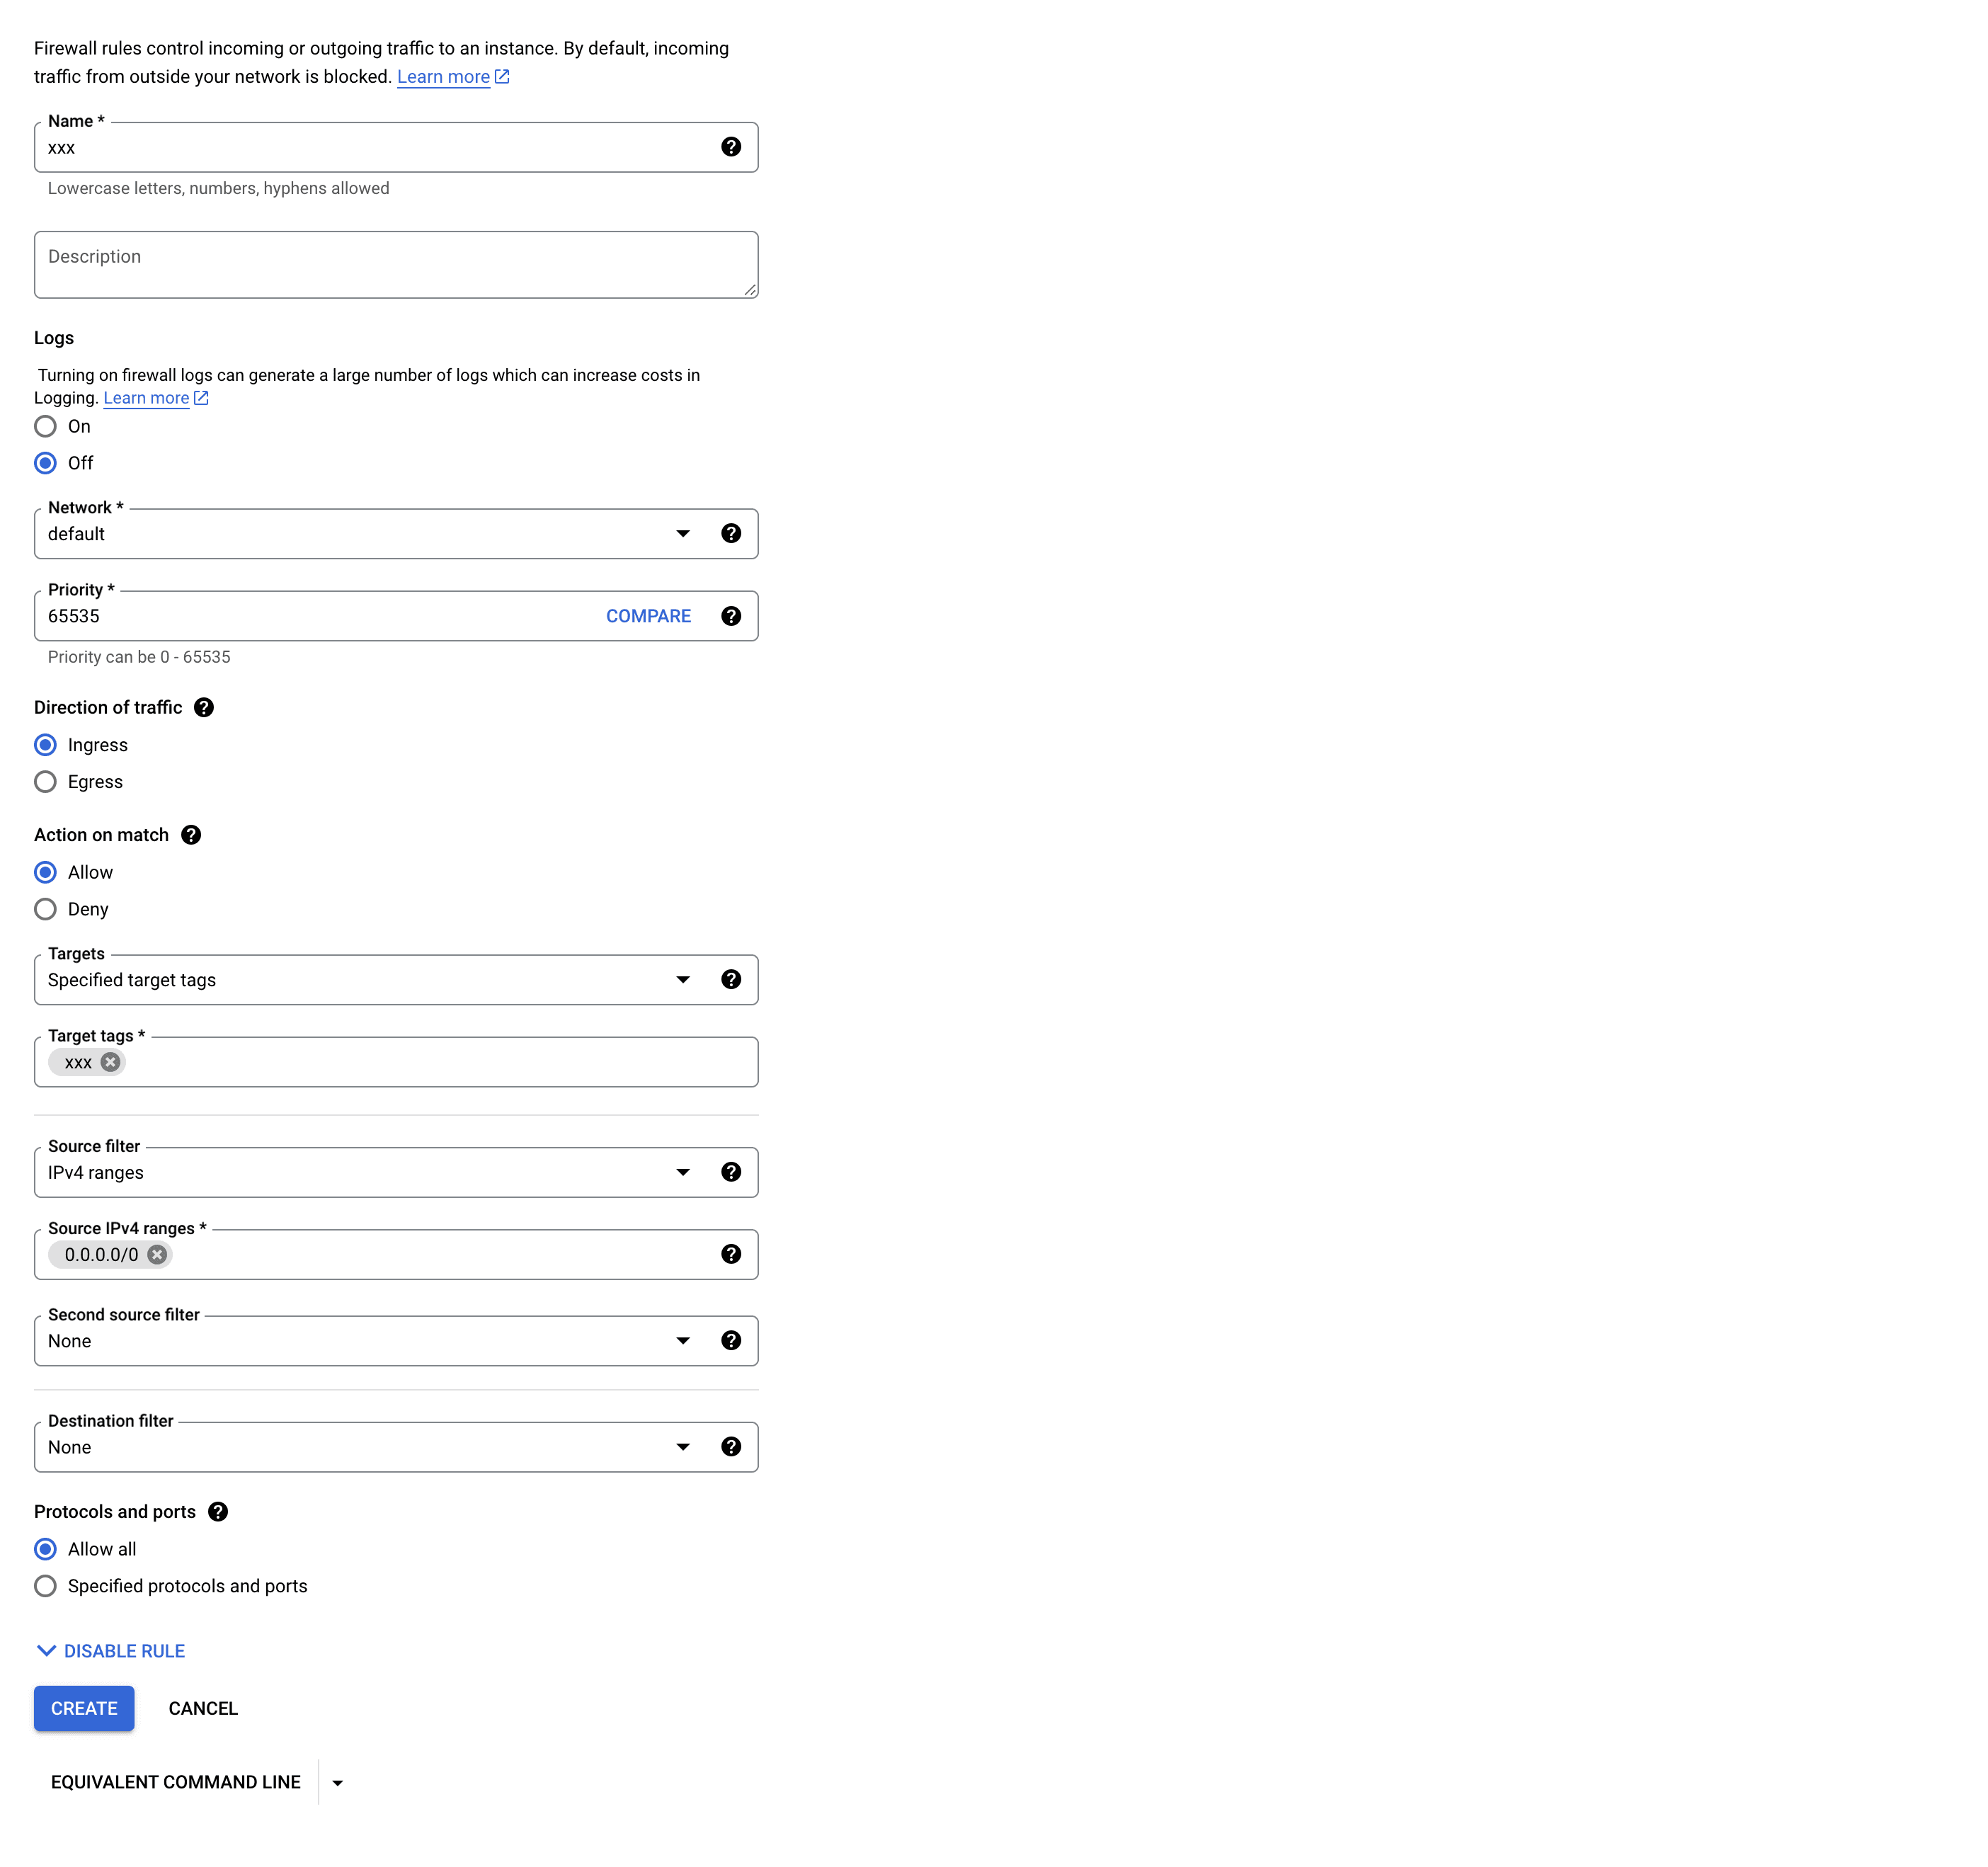This screenshot has width=1988, height=1867.
Task: Click the blue Create button
Action: pyautogui.click(x=84, y=1708)
